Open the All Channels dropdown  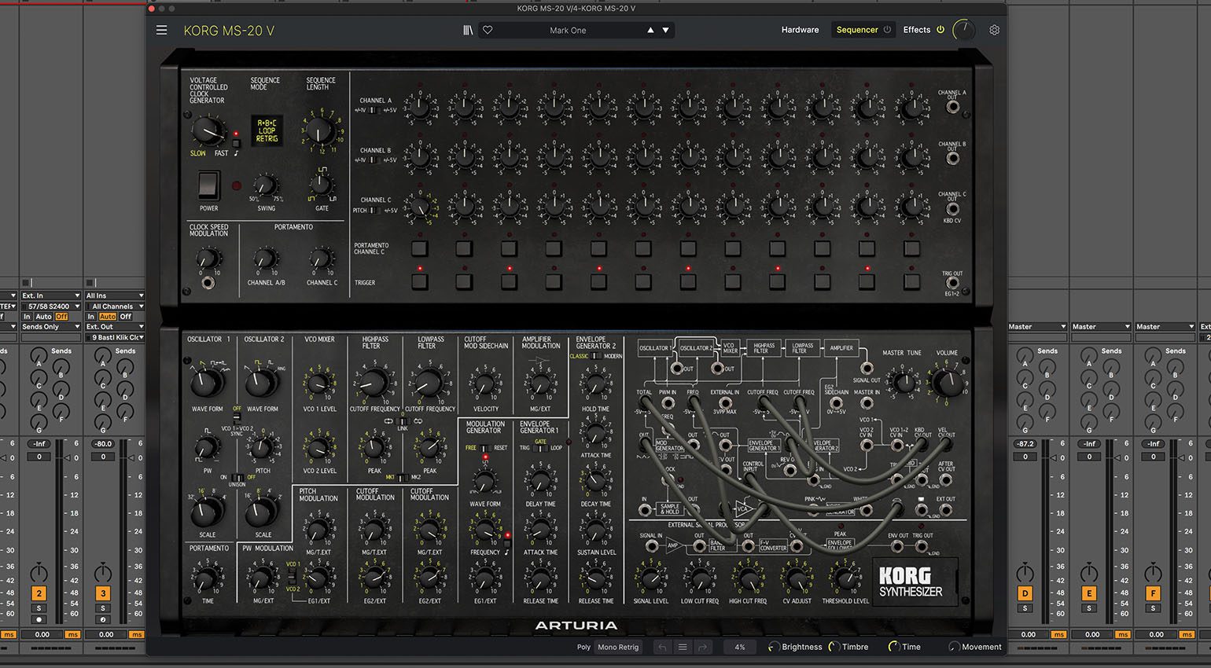tap(115, 306)
